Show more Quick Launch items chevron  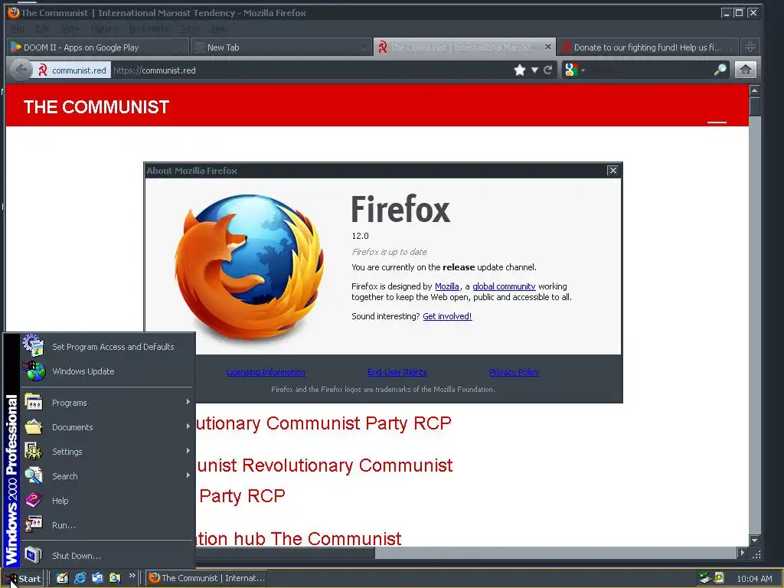coord(132,576)
